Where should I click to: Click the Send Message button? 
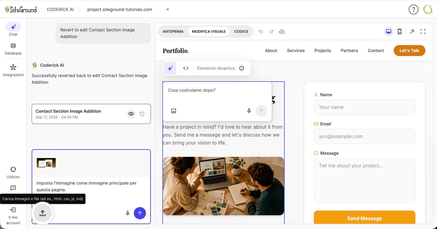[x=365, y=218]
